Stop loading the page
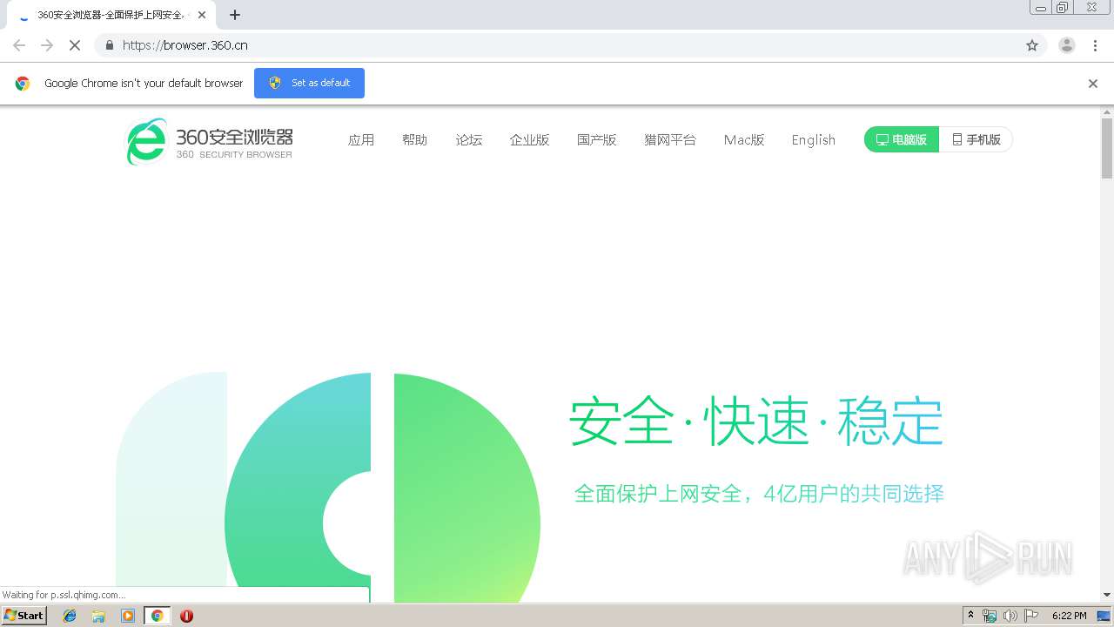The height and width of the screenshot is (627, 1114). (75, 45)
